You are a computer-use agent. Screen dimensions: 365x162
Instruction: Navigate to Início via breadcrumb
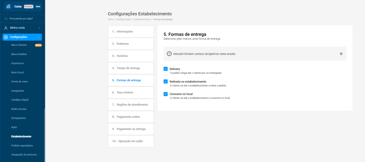coord(110,19)
